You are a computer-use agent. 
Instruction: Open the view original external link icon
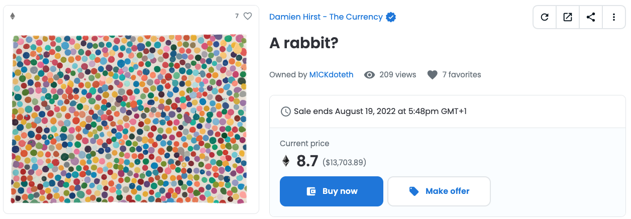[x=568, y=17]
